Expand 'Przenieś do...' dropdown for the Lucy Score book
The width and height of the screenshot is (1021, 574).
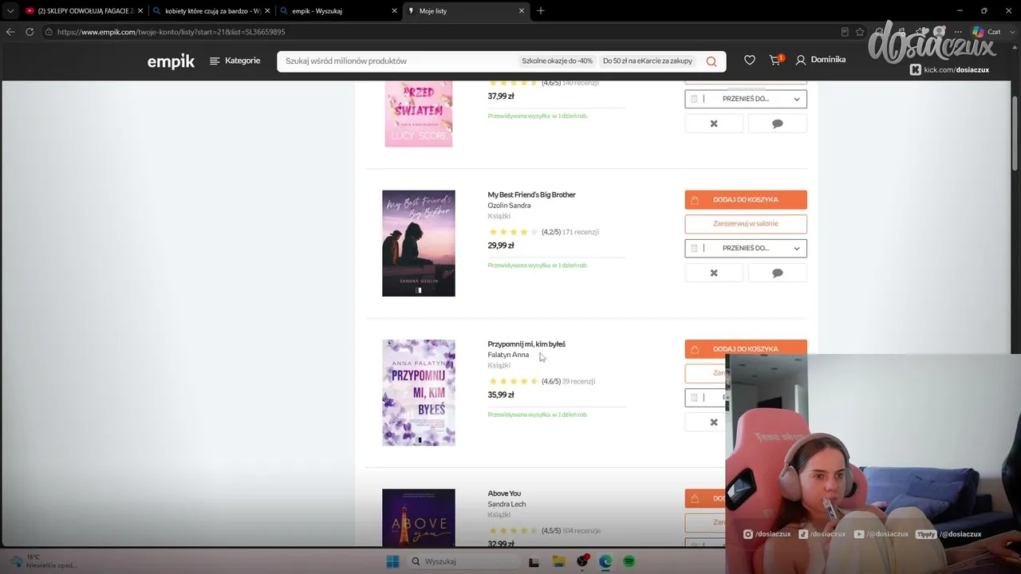coord(746,99)
